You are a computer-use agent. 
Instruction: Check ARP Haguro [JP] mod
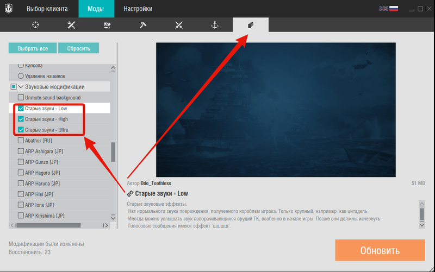click(21, 173)
